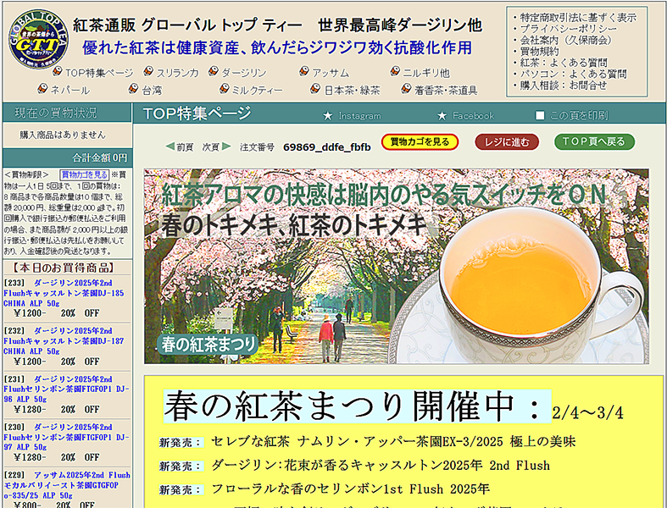Image resolution: width=667 pixels, height=508 pixels.
Task: Open the 日本茶・緑茶 category
Action: (x=353, y=90)
